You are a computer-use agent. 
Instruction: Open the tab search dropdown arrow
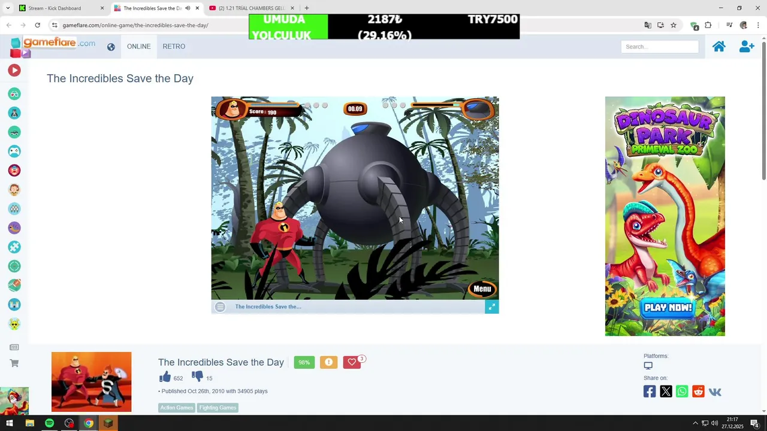tap(8, 8)
